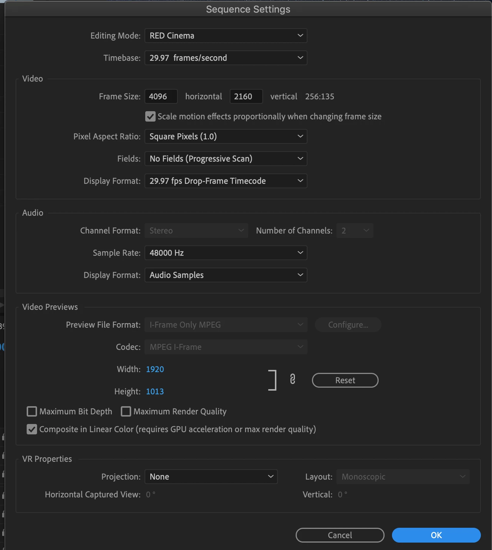Click the 256:135 aspect ratio text
This screenshot has width=492, height=550.
pos(320,96)
